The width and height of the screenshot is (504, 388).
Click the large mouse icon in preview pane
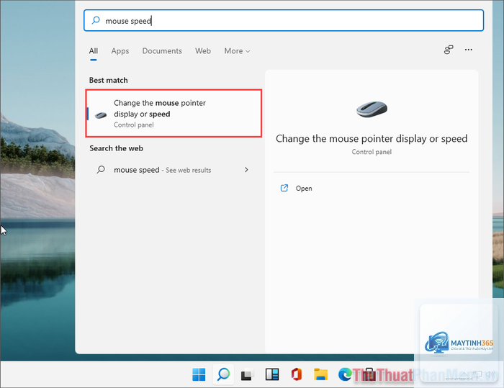point(372,109)
